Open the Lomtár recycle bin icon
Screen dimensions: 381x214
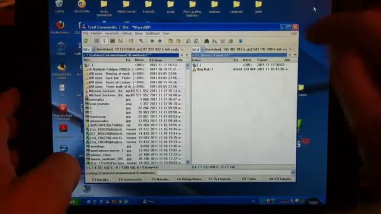[60, 7]
